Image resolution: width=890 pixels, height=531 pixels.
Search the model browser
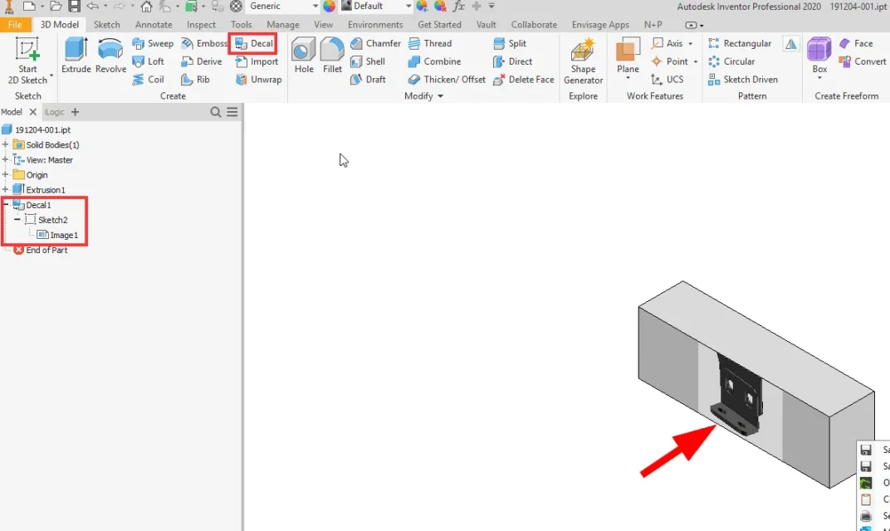(216, 112)
